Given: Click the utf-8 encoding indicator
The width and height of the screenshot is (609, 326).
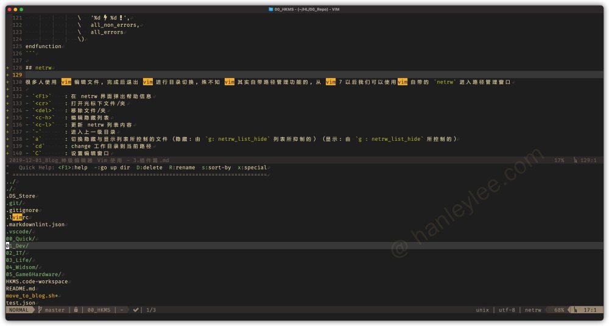Looking at the screenshot, I should tap(507, 310).
